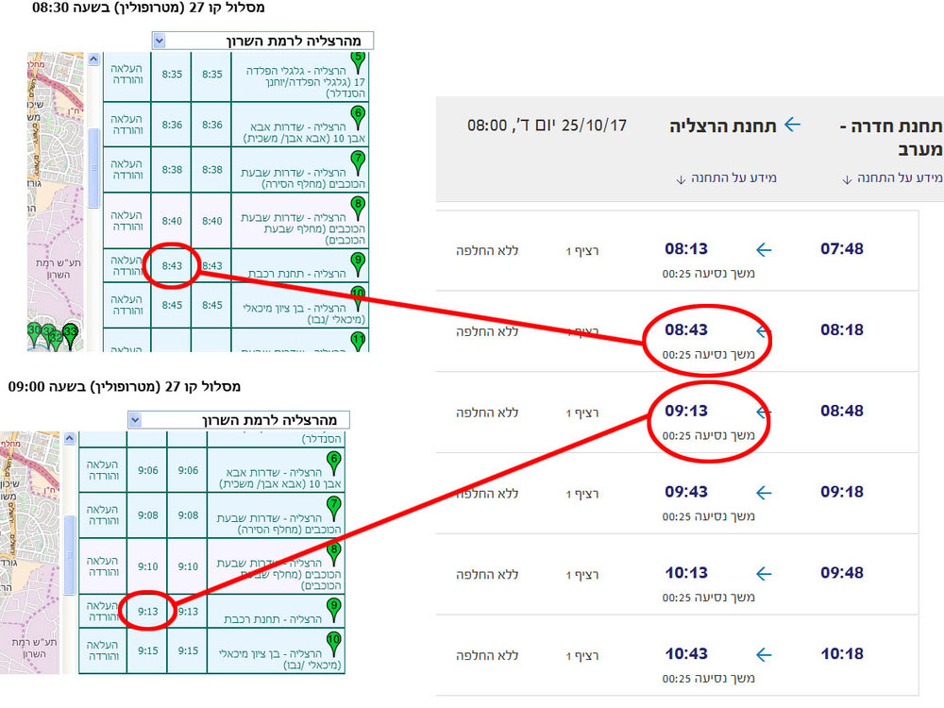944x708 pixels.
Task: Click green pin 9 in the 09:00 route table
Action: tap(334, 609)
